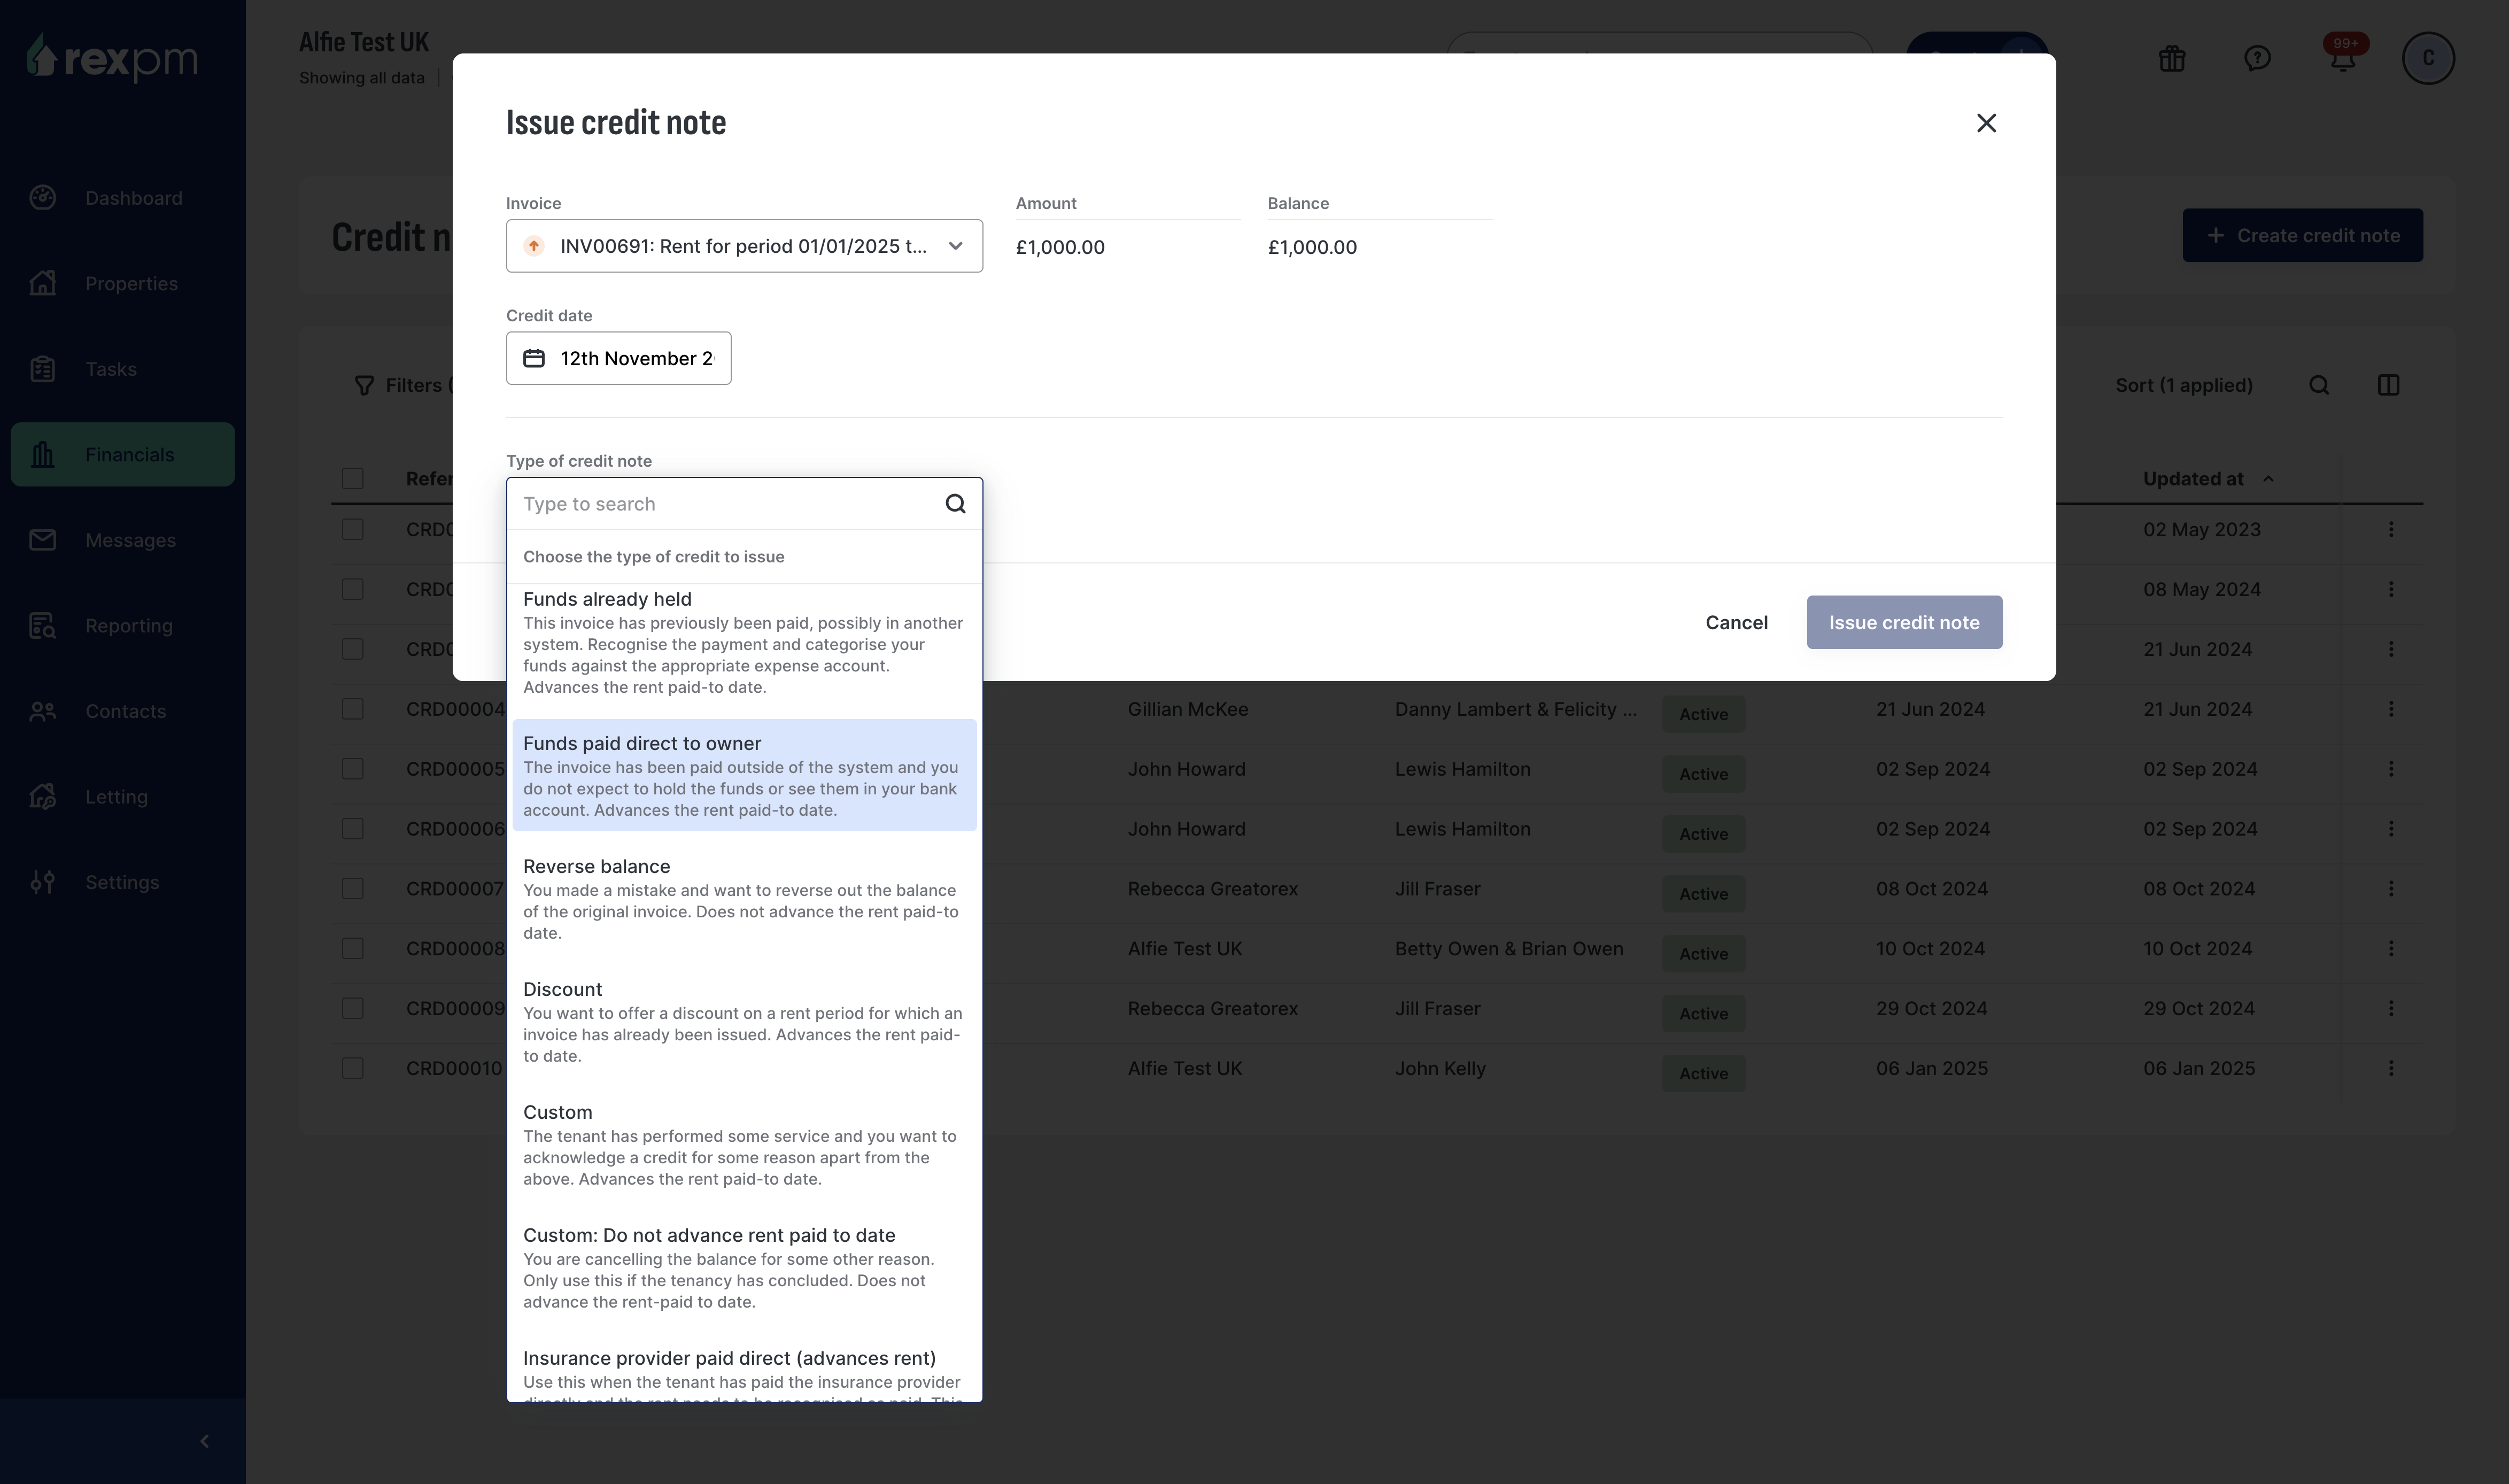Click the calendar icon in Credit date
The width and height of the screenshot is (2509, 1484).
[534, 358]
